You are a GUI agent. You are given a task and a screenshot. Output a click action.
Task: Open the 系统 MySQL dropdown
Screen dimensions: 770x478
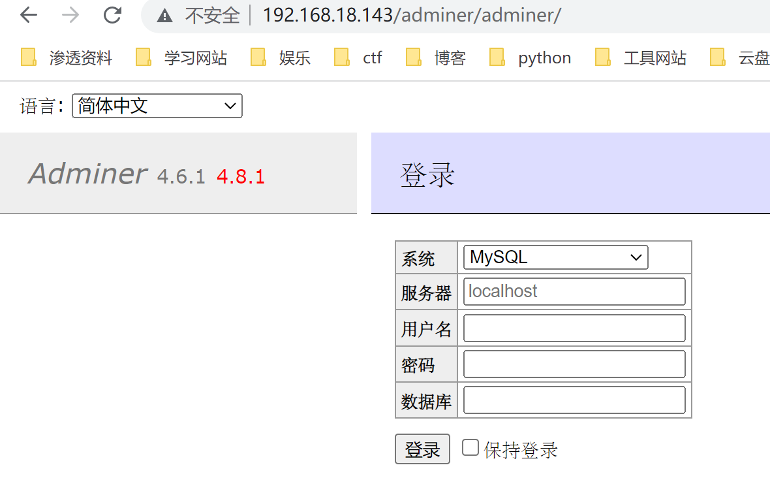(555, 257)
